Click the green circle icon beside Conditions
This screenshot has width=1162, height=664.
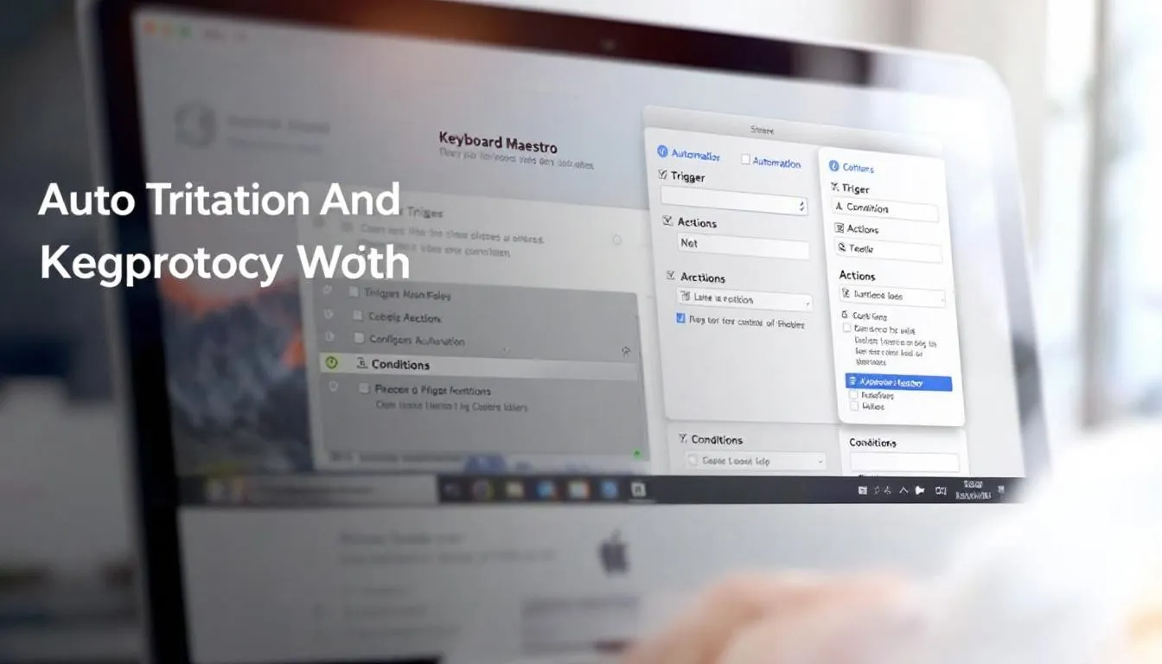coord(331,364)
